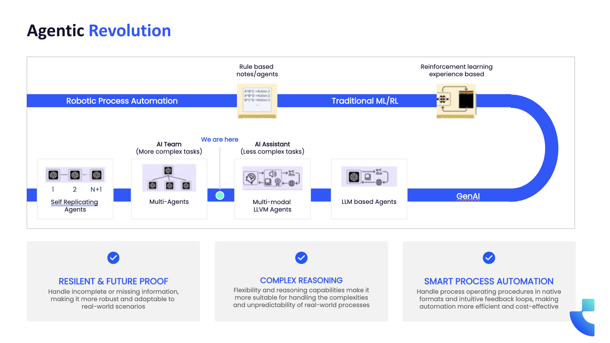Click checkmark above Smart Process Automation
This screenshot has height=343, width=610.
pos(489,258)
